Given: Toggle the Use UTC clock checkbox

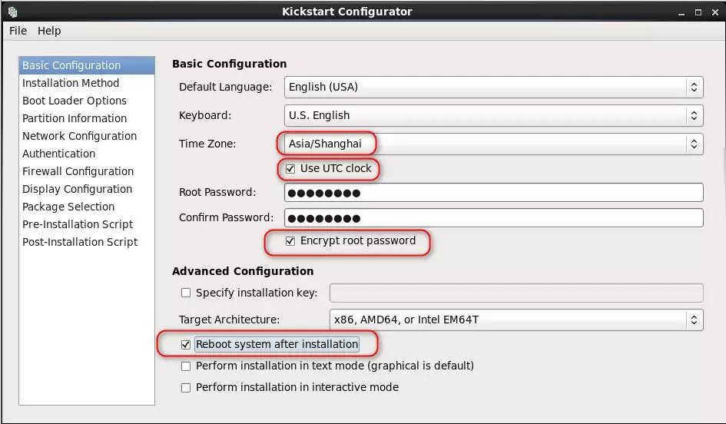Looking at the screenshot, I should (x=290, y=169).
